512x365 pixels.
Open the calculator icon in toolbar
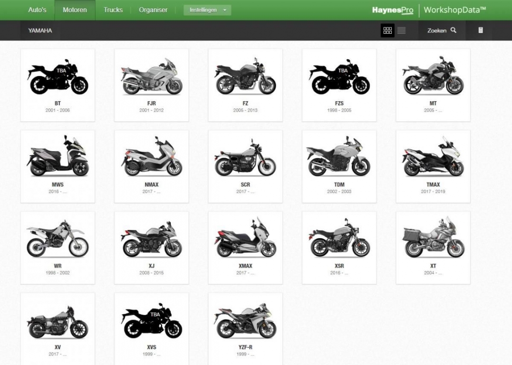point(481,30)
